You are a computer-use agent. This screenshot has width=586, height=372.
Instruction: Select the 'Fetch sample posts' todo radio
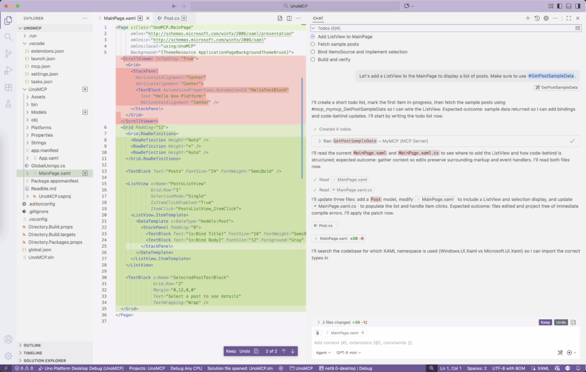coord(313,44)
